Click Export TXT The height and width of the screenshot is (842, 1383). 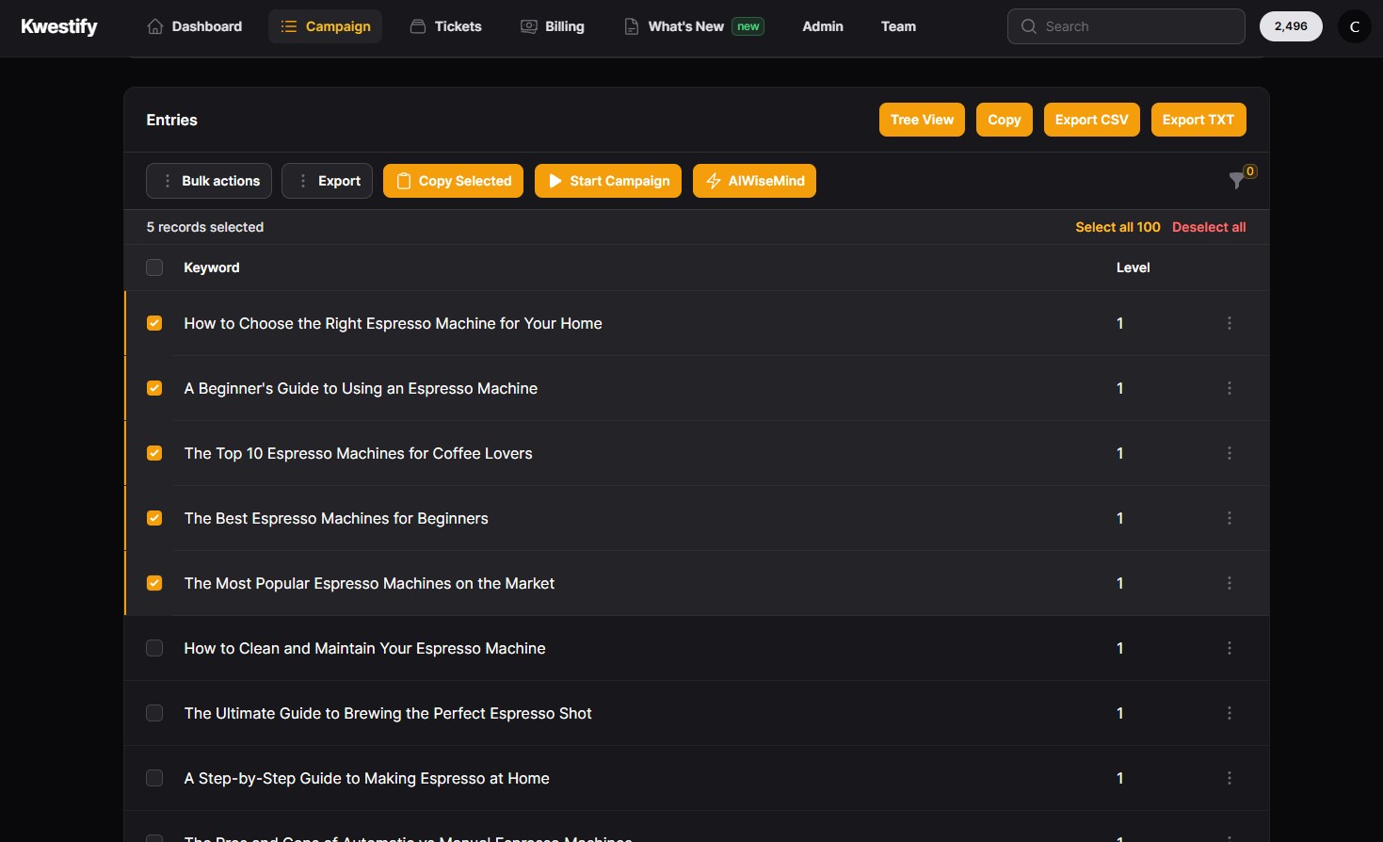click(x=1198, y=120)
